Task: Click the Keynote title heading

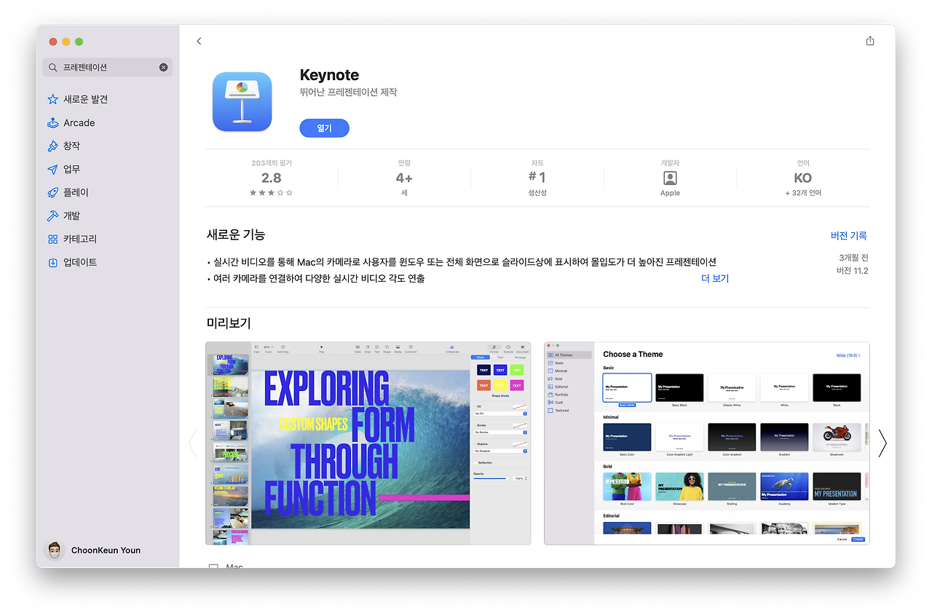Action: tap(329, 75)
